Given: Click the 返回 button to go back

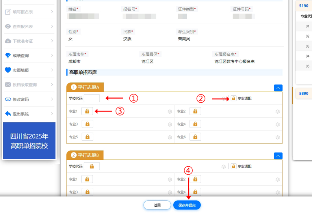Looking at the screenshot, I should [x=157, y=205].
